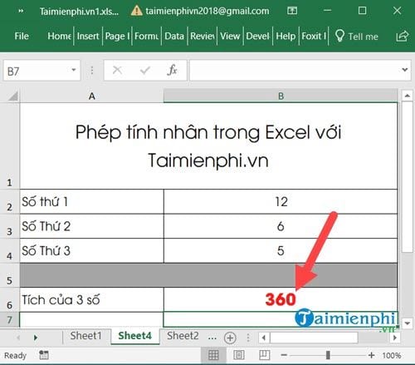Select the 'Số Thứ 2' cell

click(92, 226)
